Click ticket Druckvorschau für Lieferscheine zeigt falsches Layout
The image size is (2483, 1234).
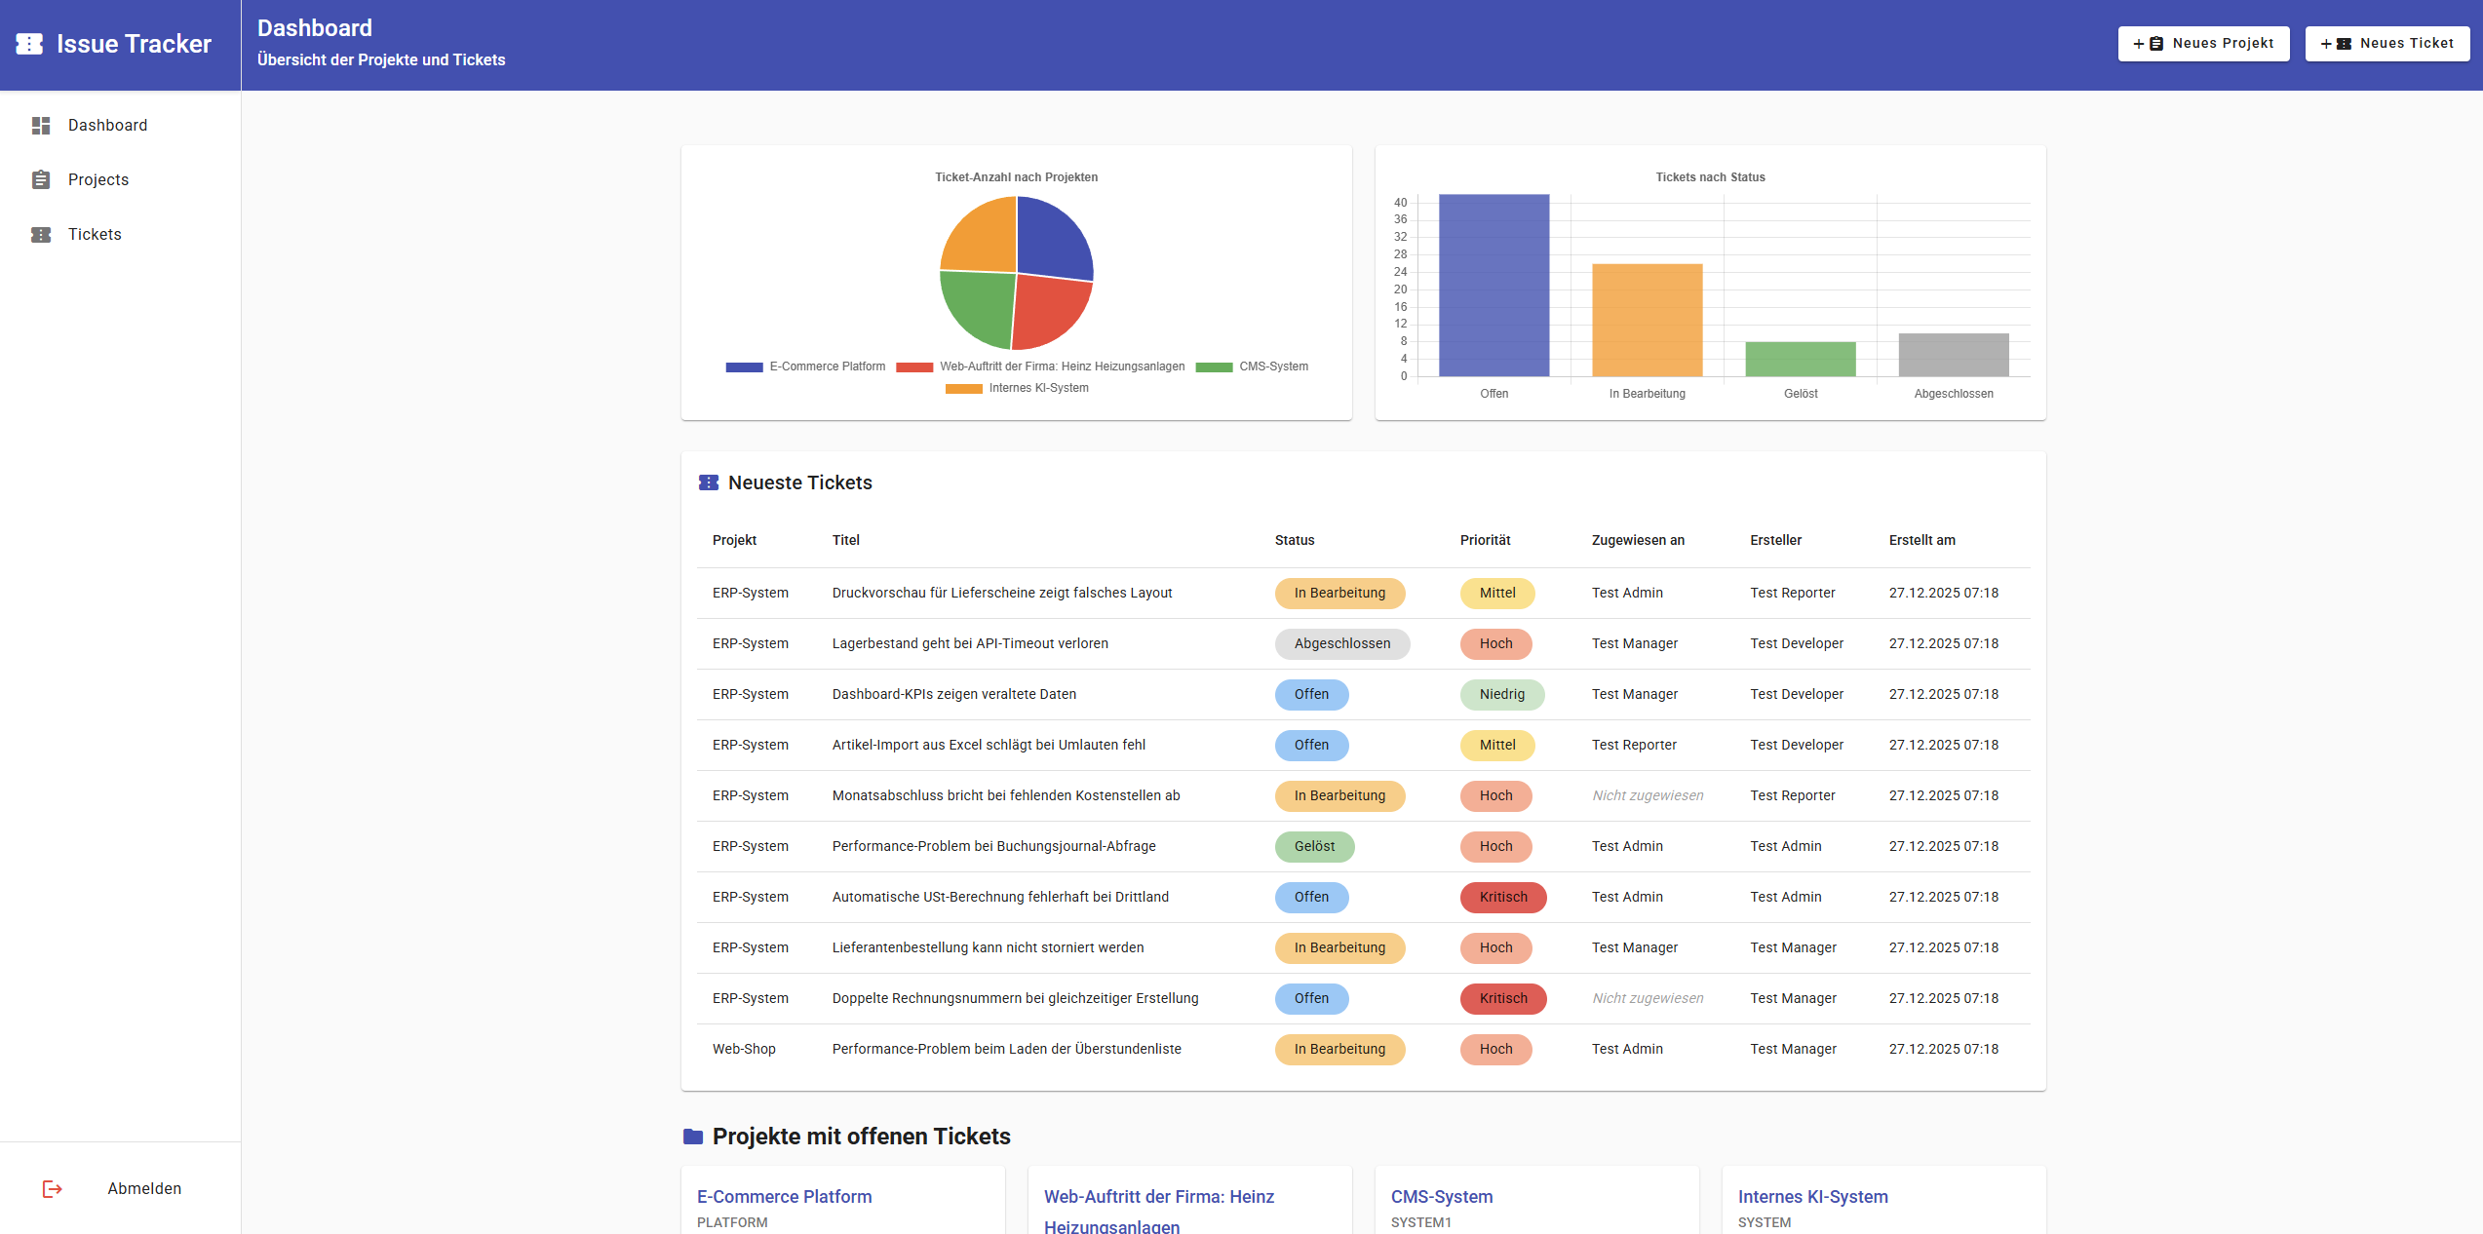point(1002,594)
